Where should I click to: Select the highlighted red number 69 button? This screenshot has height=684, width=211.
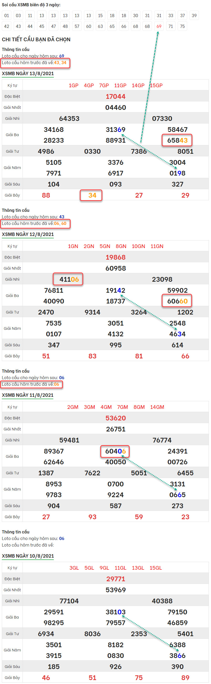coord(159,26)
